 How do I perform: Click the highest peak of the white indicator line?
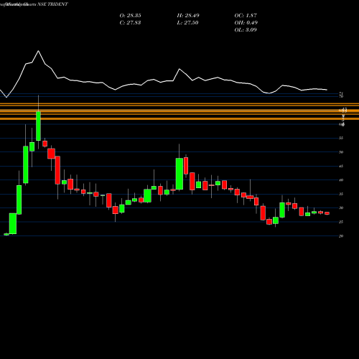click(38, 51)
